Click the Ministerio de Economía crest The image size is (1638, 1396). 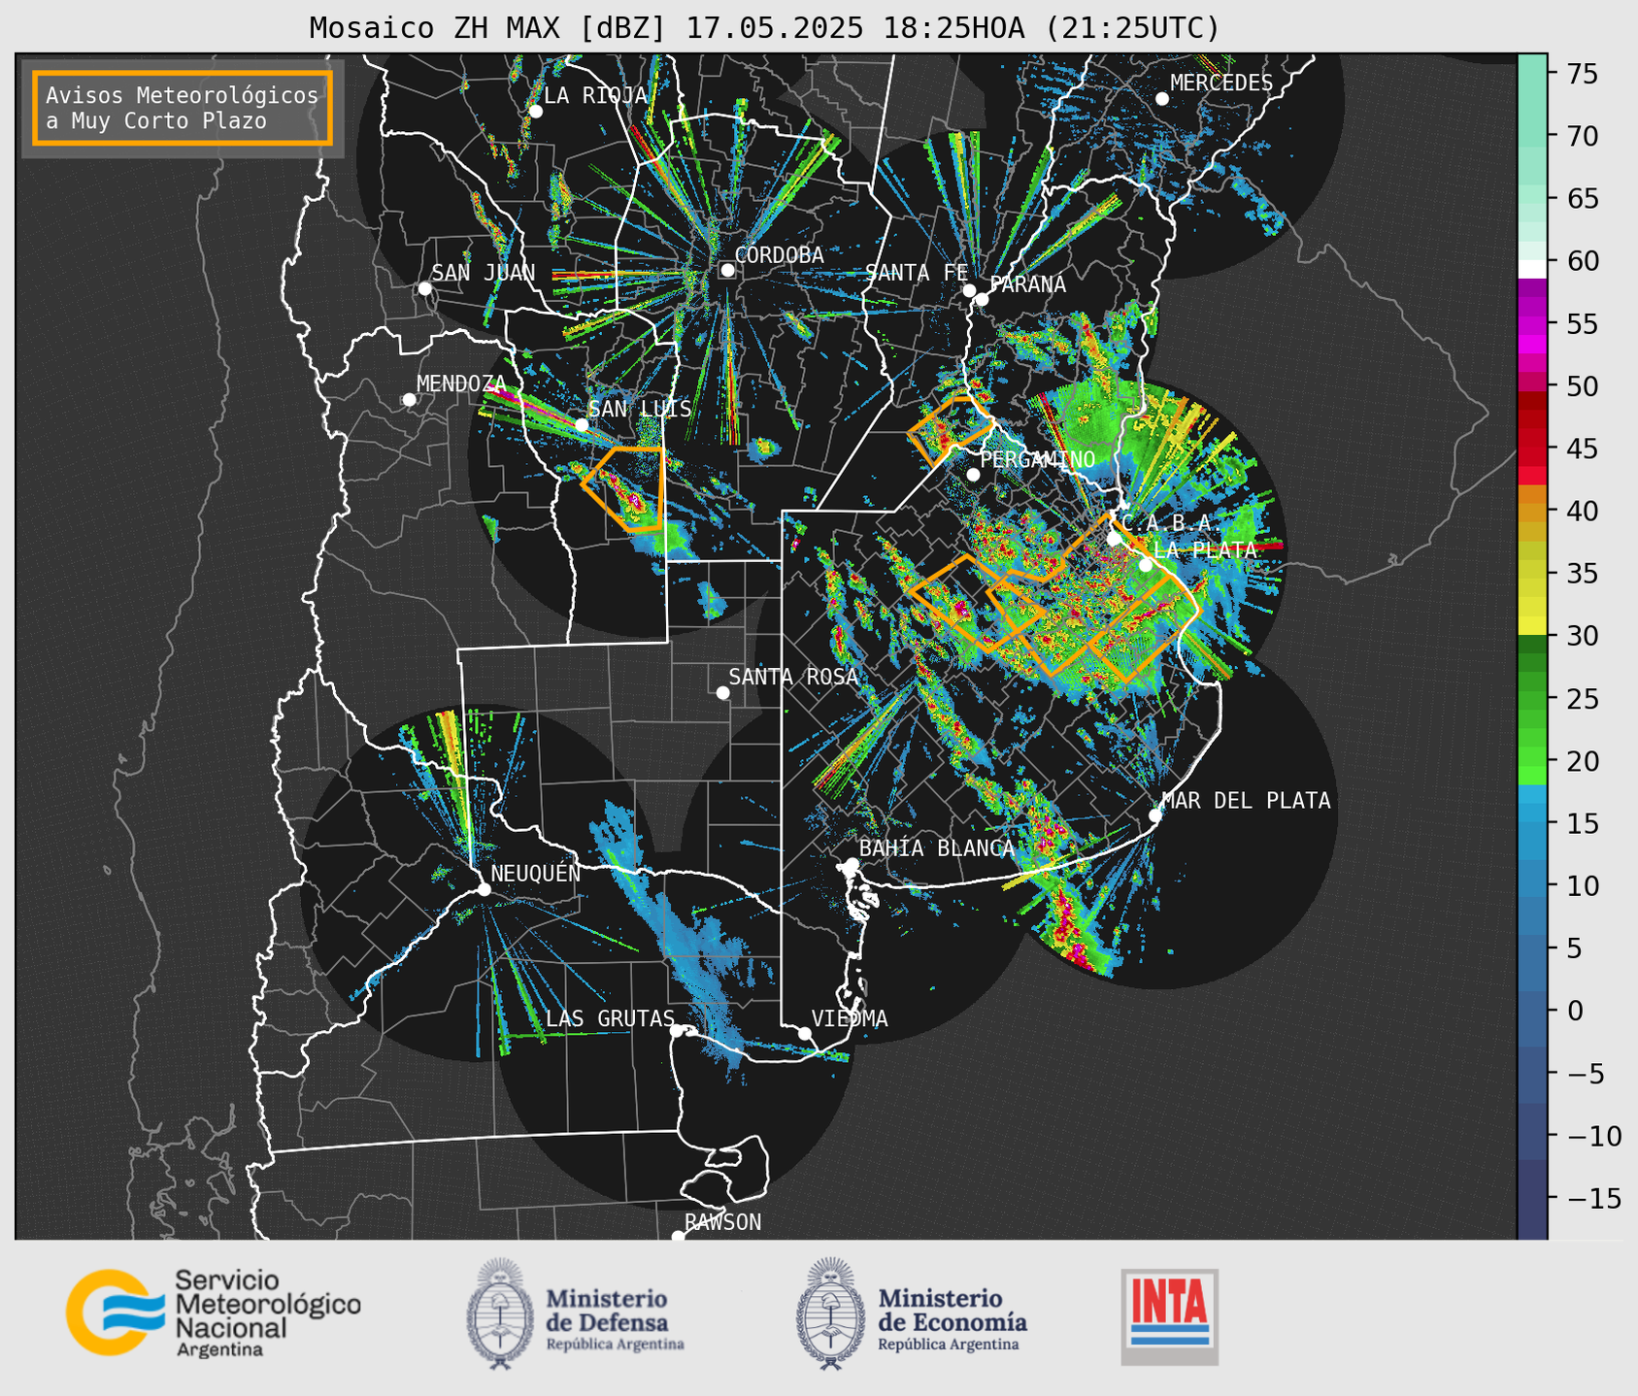[831, 1313]
